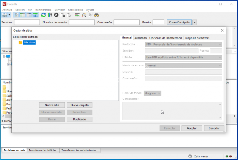
Task: Toggle remote directory tree view icon
Action: pos(29,15)
